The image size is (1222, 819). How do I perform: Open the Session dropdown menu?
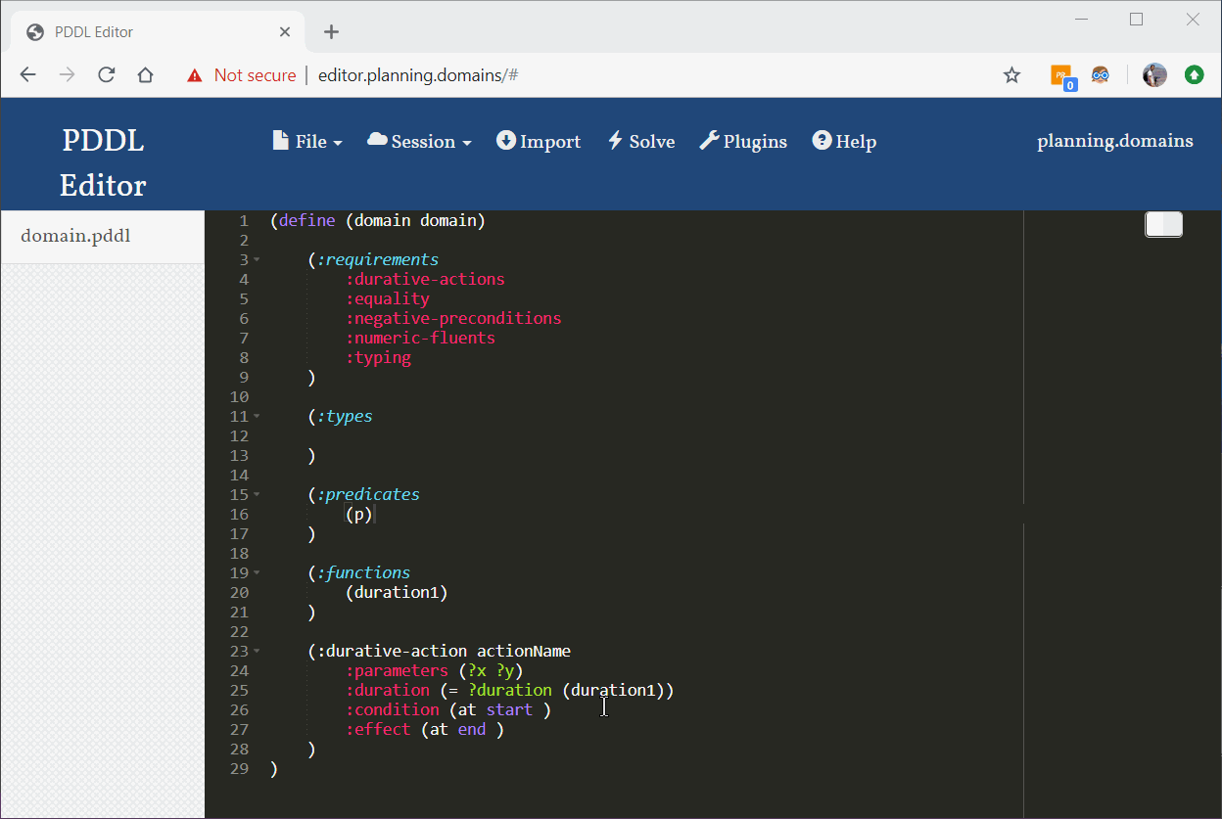[x=419, y=142]
